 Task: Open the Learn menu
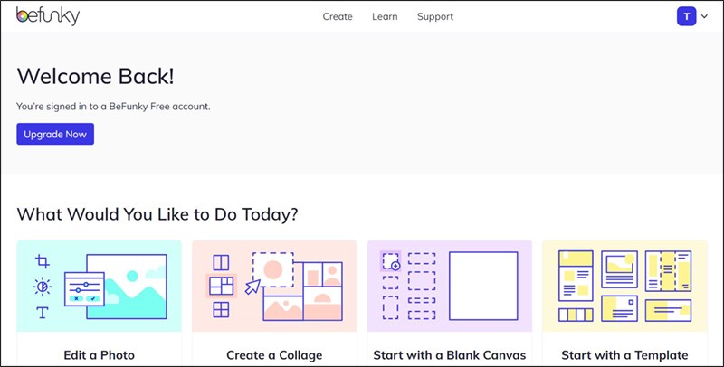385,16
